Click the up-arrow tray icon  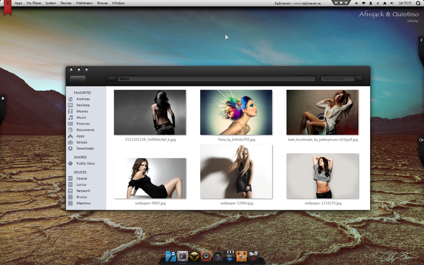pyautogui.click(x=356, y=3)
